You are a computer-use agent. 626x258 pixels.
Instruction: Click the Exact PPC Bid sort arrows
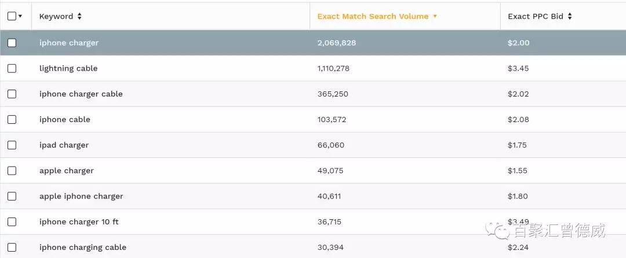[570, 16]
